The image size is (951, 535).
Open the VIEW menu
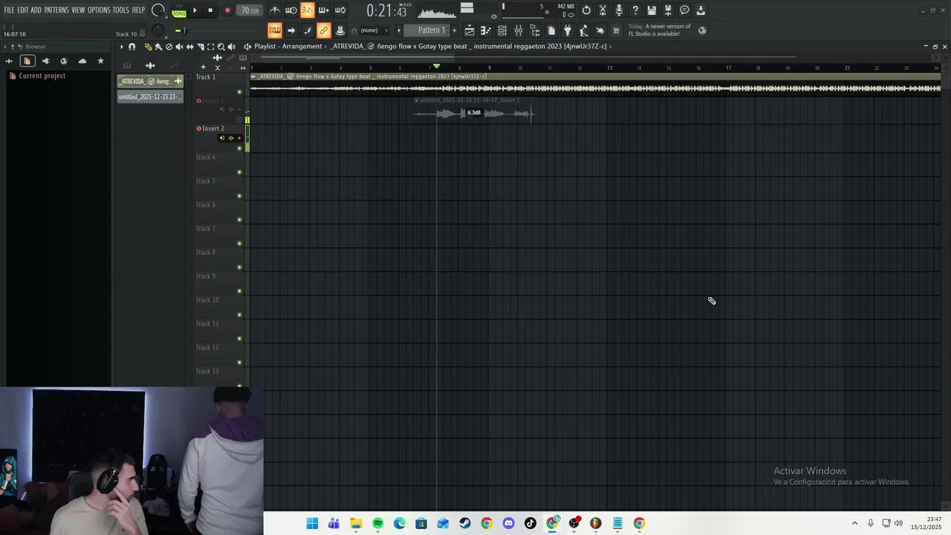pos(78,10)
